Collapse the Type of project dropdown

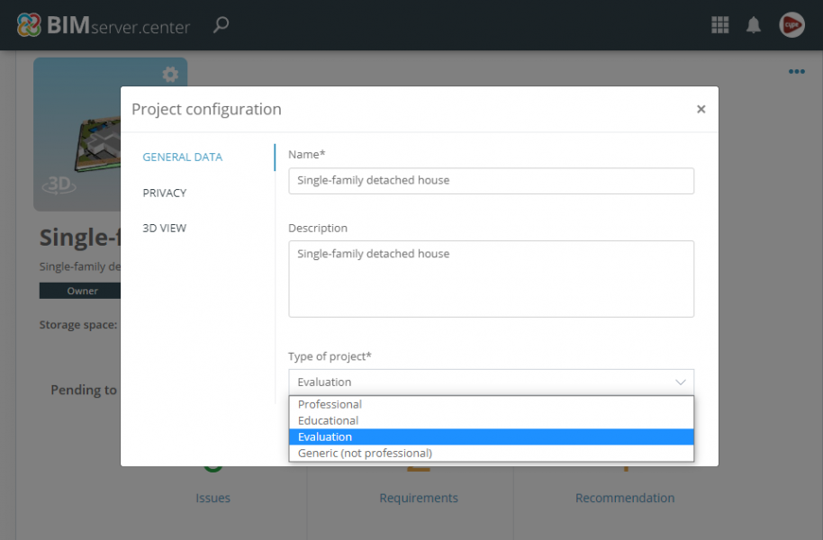[x=491, y=382]
